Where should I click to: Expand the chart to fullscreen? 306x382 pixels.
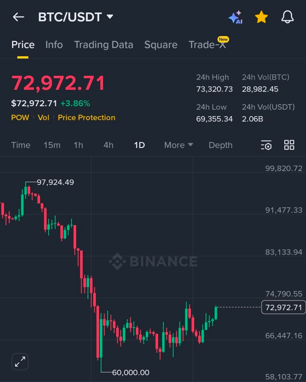pos(20,361)
